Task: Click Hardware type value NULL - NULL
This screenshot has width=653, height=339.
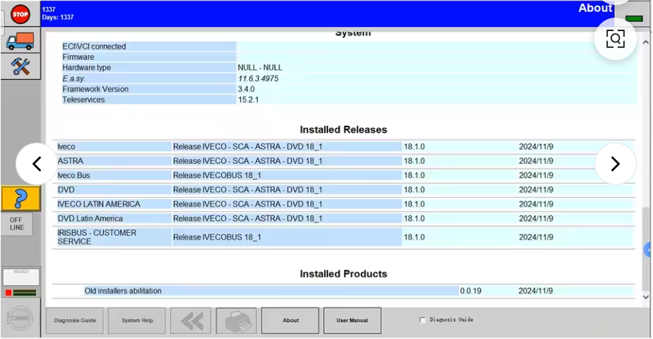Action: (260, 68)
